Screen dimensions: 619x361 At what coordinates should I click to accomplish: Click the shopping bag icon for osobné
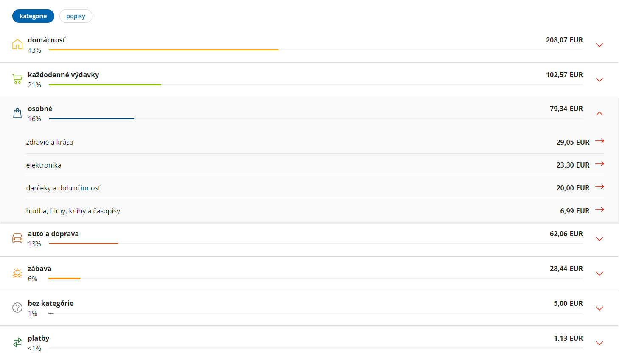17,113
